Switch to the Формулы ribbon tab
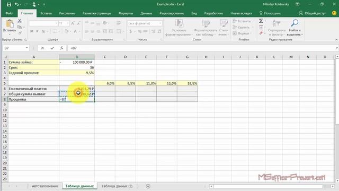The height and width of the screenshot is (191, 339). 126,13
